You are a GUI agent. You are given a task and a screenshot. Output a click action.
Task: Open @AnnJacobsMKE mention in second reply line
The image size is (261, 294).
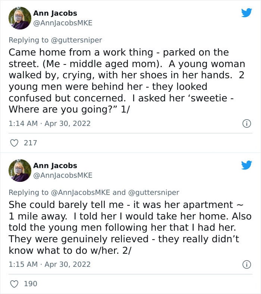click(81, 193)
